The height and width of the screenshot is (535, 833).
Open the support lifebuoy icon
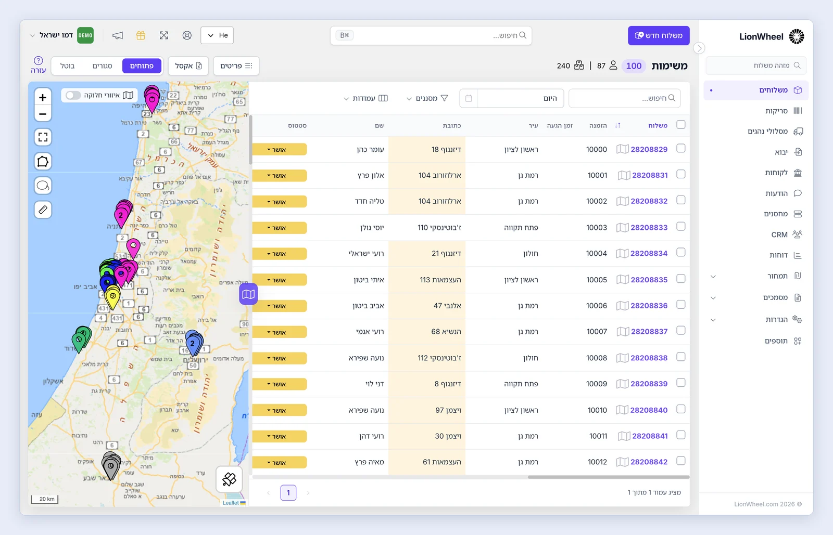coord(187,35)
